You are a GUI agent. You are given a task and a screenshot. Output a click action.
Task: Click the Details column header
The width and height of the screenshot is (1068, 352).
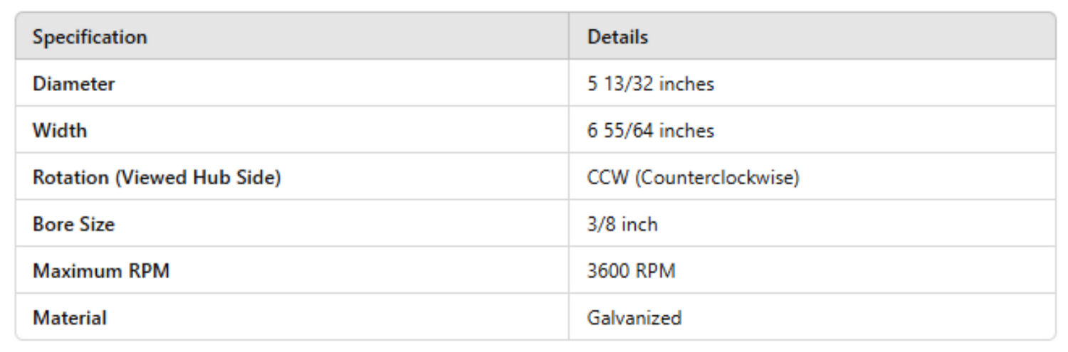click(617, 37)
